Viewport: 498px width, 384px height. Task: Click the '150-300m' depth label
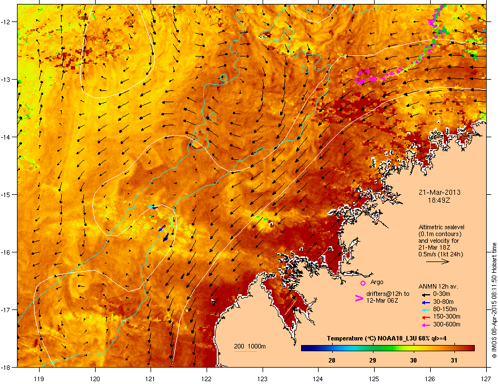coord(447,316)
